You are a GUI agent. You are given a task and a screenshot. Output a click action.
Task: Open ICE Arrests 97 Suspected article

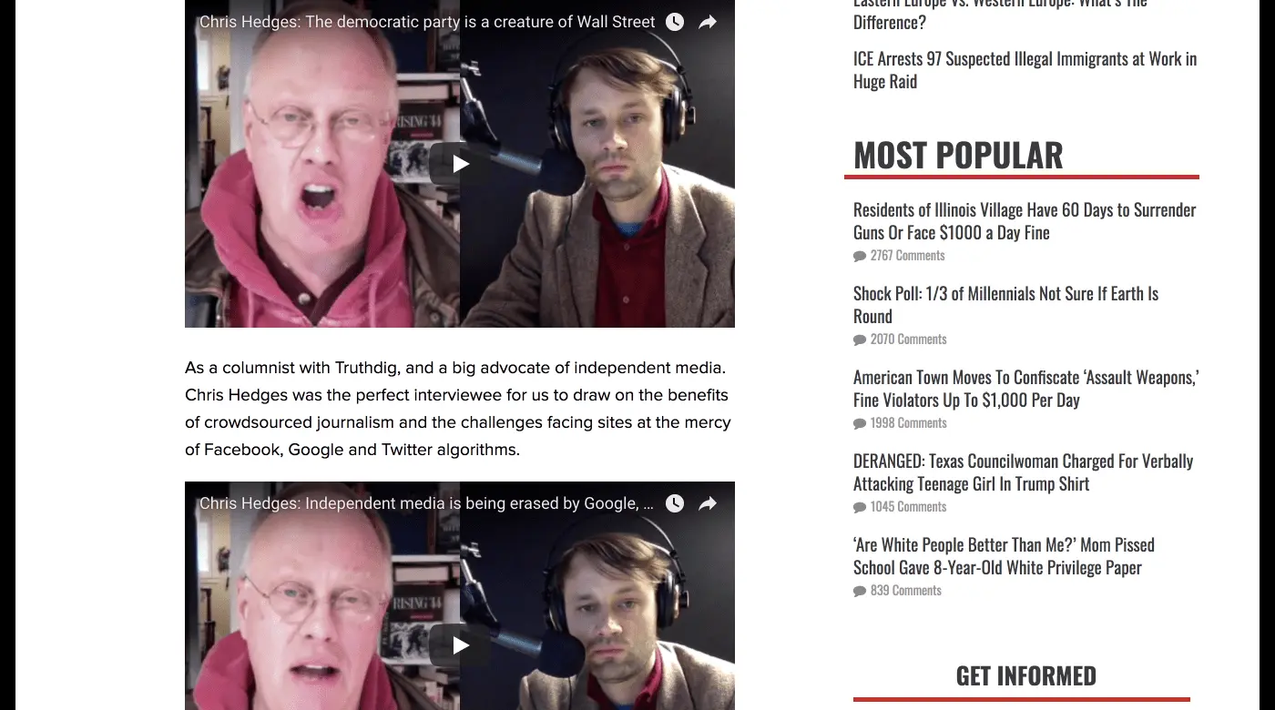click(1025, 70)
